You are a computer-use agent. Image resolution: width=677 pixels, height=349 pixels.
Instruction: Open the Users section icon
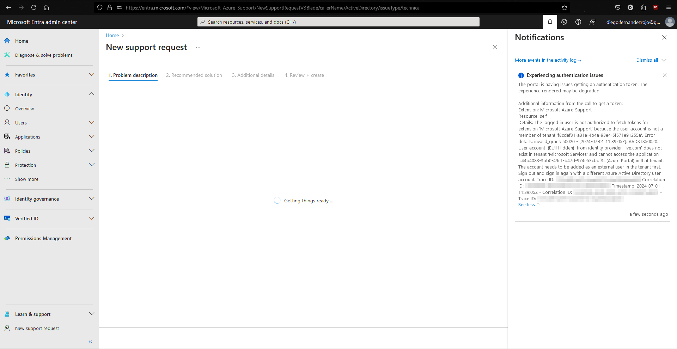click(7, 122)
